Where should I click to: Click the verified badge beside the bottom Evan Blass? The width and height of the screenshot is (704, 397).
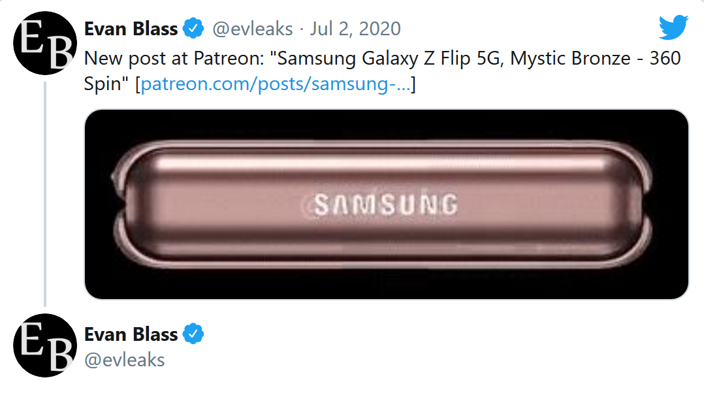click(x=193, y=334)
